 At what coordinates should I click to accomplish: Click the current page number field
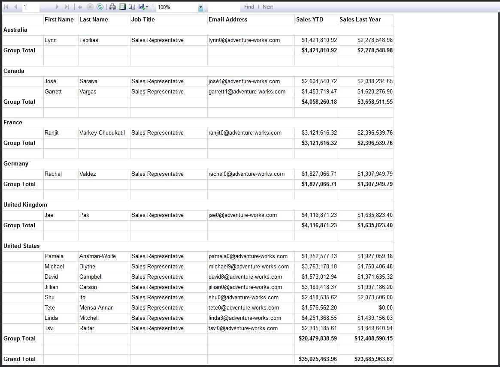[31, 7]
